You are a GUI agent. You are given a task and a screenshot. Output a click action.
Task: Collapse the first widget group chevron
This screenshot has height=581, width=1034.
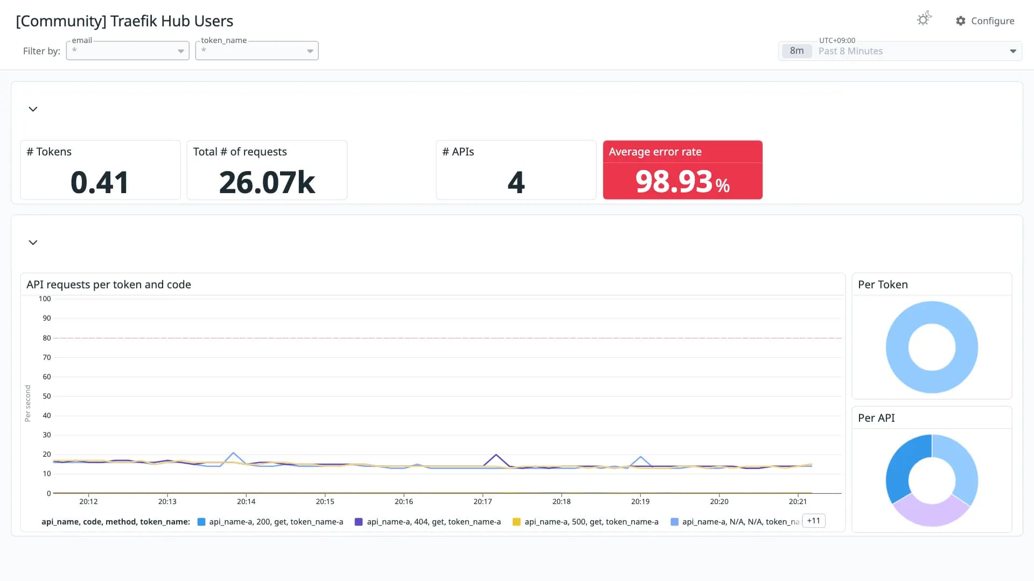[33, 109]
